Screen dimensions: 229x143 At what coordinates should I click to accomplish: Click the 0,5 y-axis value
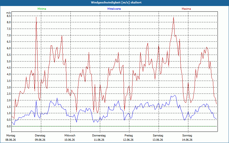(9, 120)
